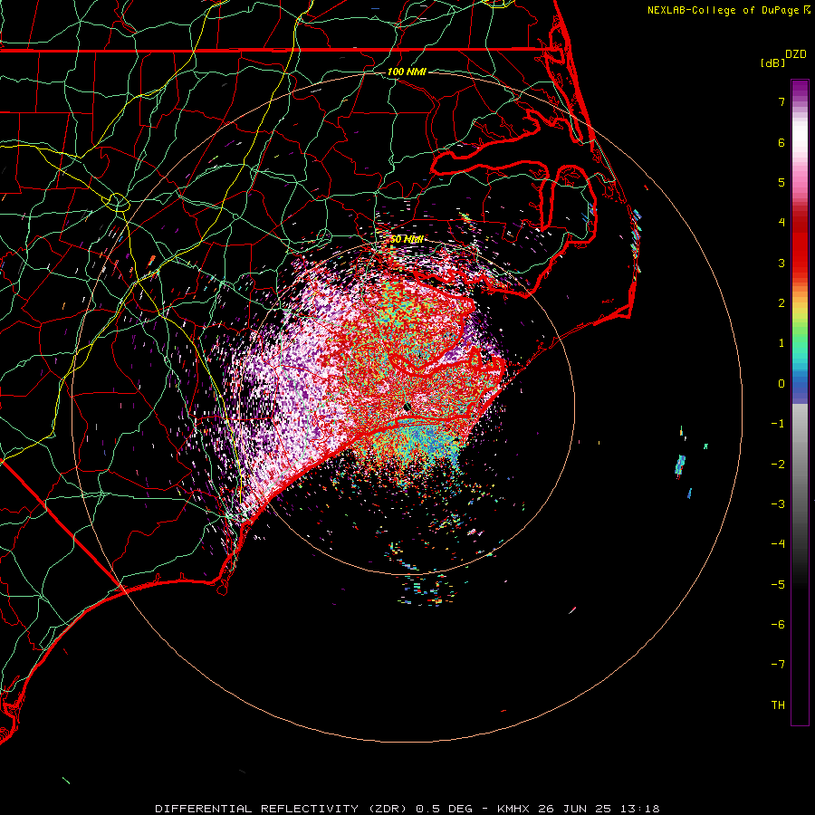The height and width of the screenshot is (815, 815).
Task: Click the [dB] unit label
Action: [x=773, y=62]
